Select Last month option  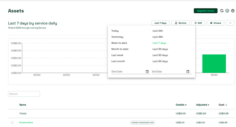(x=118, y=61)
